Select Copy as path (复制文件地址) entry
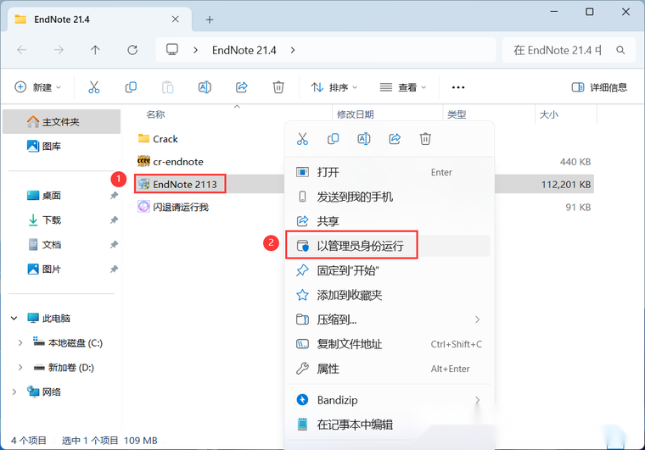The image size is (645, 450). (349, 344)
